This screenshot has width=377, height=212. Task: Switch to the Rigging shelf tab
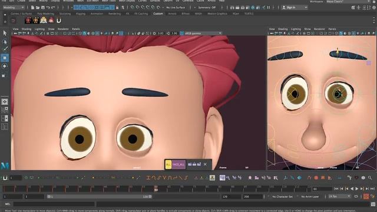[x=81, y=14]
